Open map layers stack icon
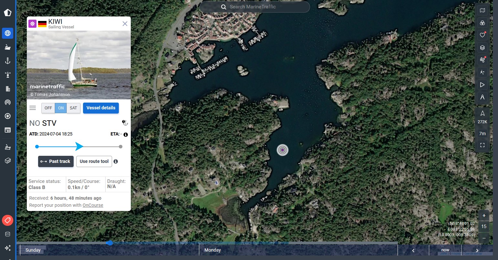Screen dimensions: 498x260 [482, 48]
